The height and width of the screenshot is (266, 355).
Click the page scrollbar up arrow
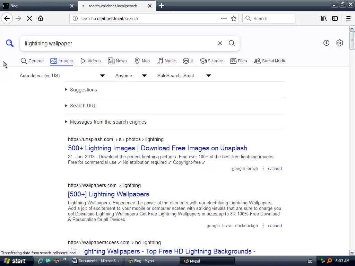(x=352, y=28)
